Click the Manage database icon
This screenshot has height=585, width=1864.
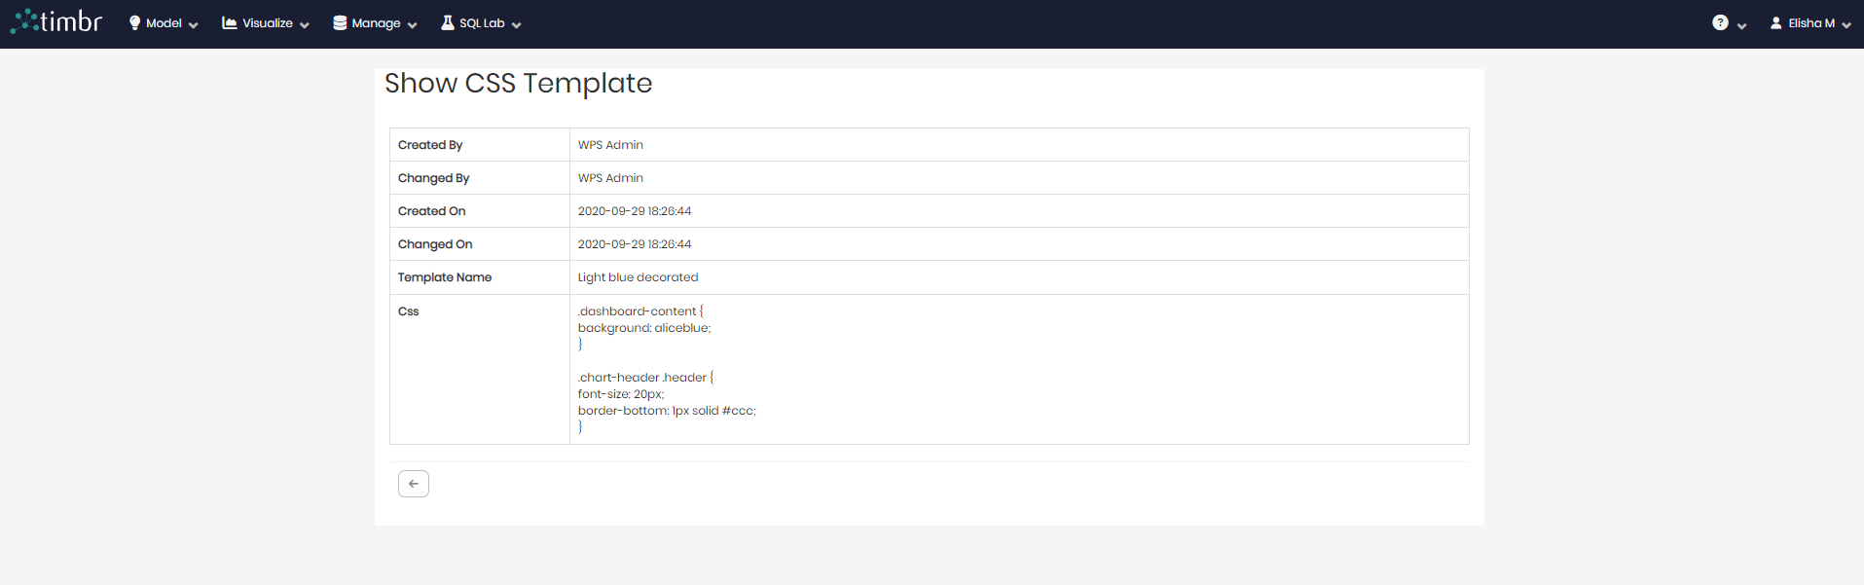[340, 23]
